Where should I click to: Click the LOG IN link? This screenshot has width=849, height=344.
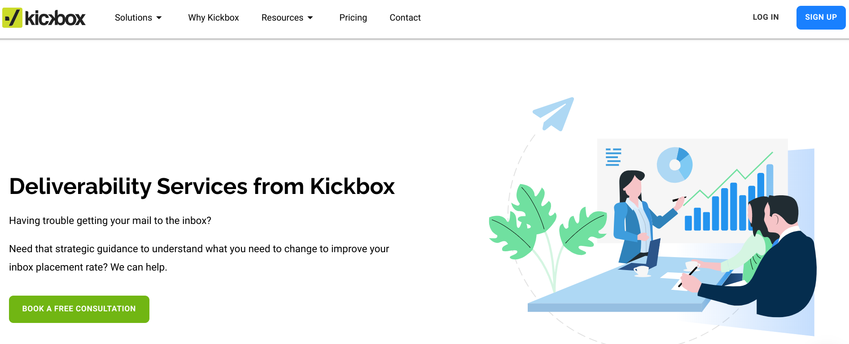pos(766,17)
